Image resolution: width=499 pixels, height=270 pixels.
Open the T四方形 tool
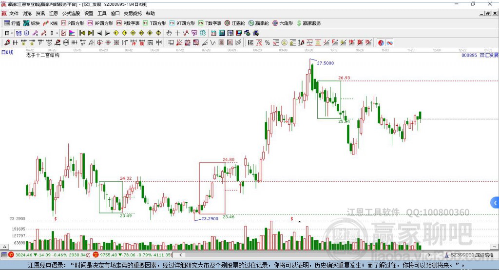pos(154,23)
